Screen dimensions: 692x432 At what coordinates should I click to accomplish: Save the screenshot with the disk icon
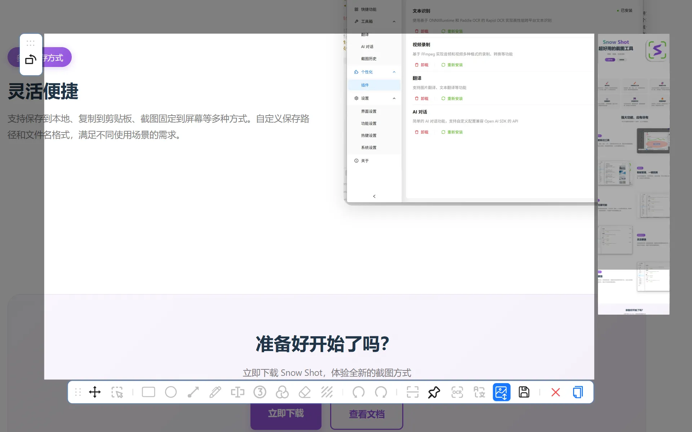[x=524, y=392]
